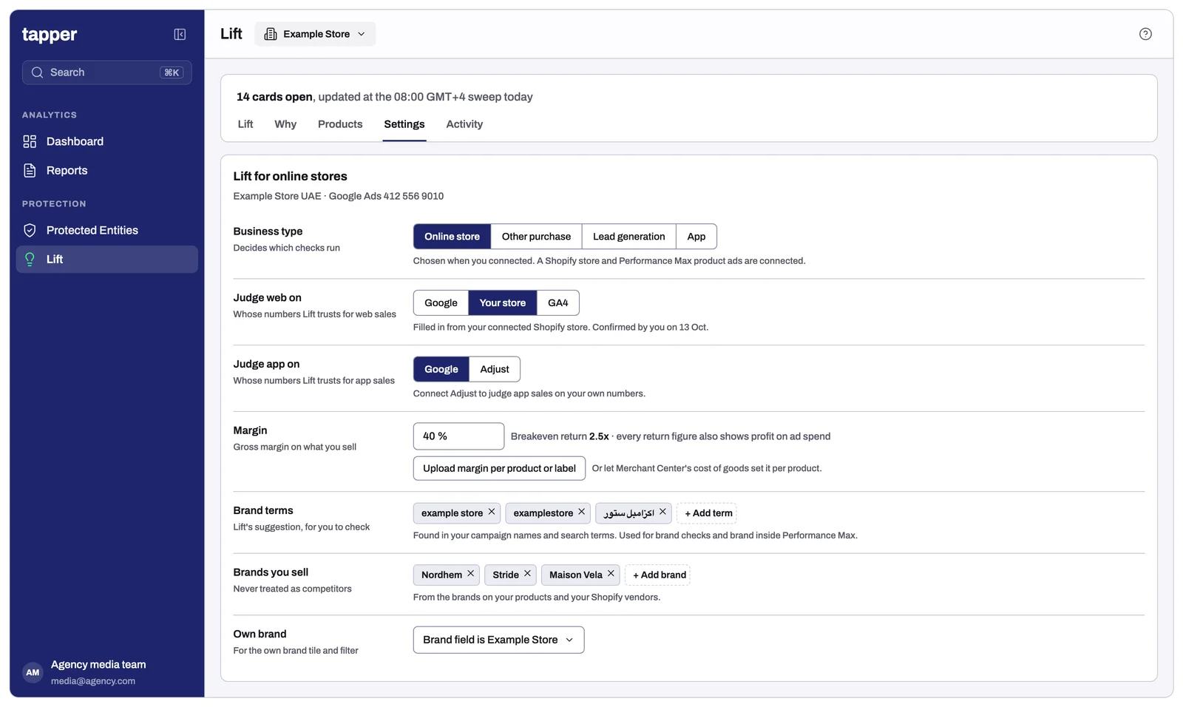
Task: Set business type to Lead generation
Action: (x=628, y=237)
